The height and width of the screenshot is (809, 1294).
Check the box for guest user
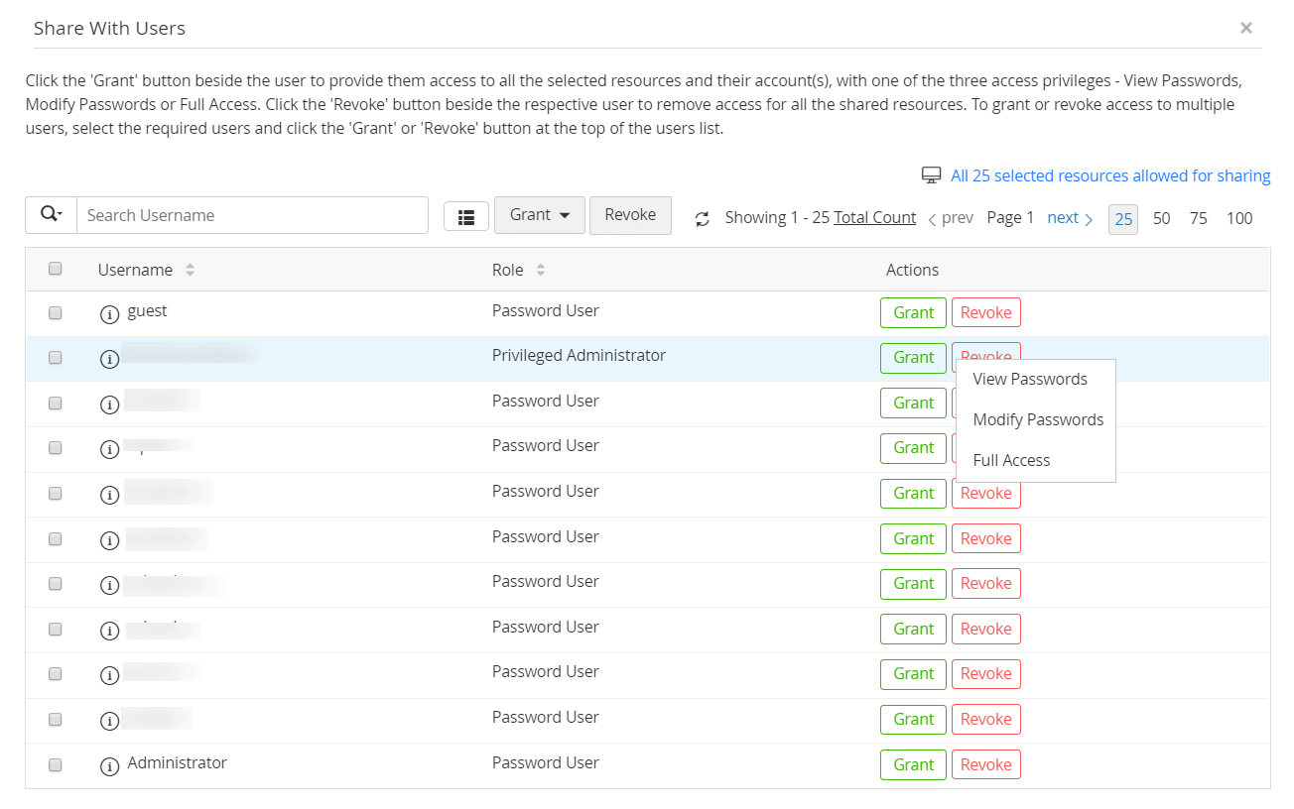(56, 312)
